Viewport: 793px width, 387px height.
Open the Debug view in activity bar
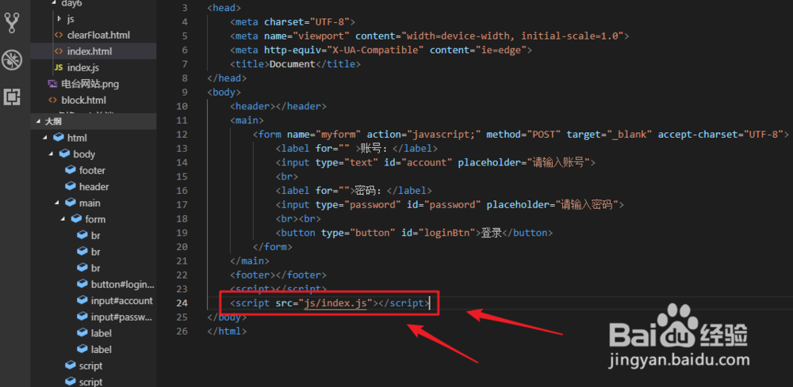pyautogui.click(x=12, y=59)
